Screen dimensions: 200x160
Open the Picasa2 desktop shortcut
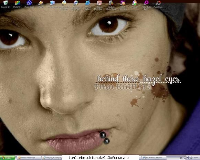click(x=135, y=4)
